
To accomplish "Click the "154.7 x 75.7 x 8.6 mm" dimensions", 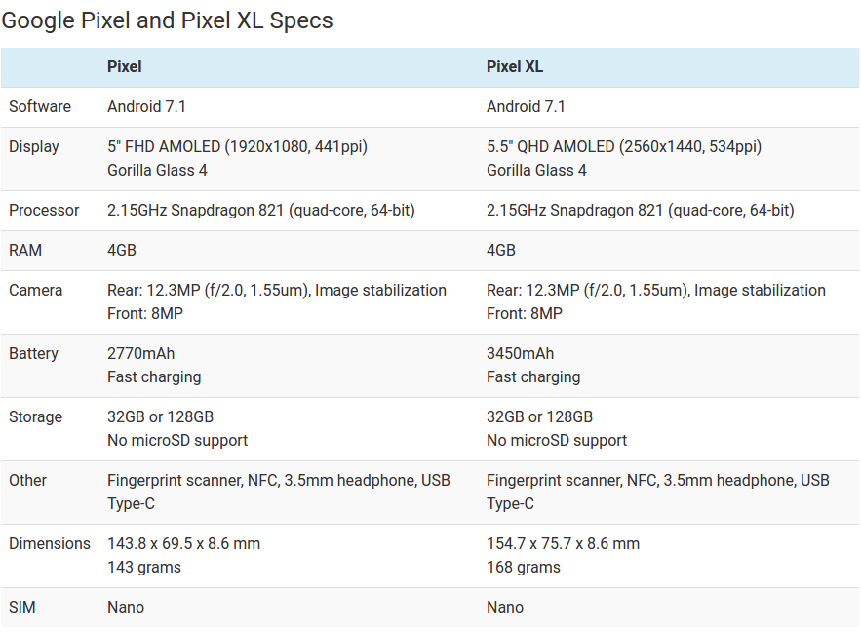I will point(563,544).
